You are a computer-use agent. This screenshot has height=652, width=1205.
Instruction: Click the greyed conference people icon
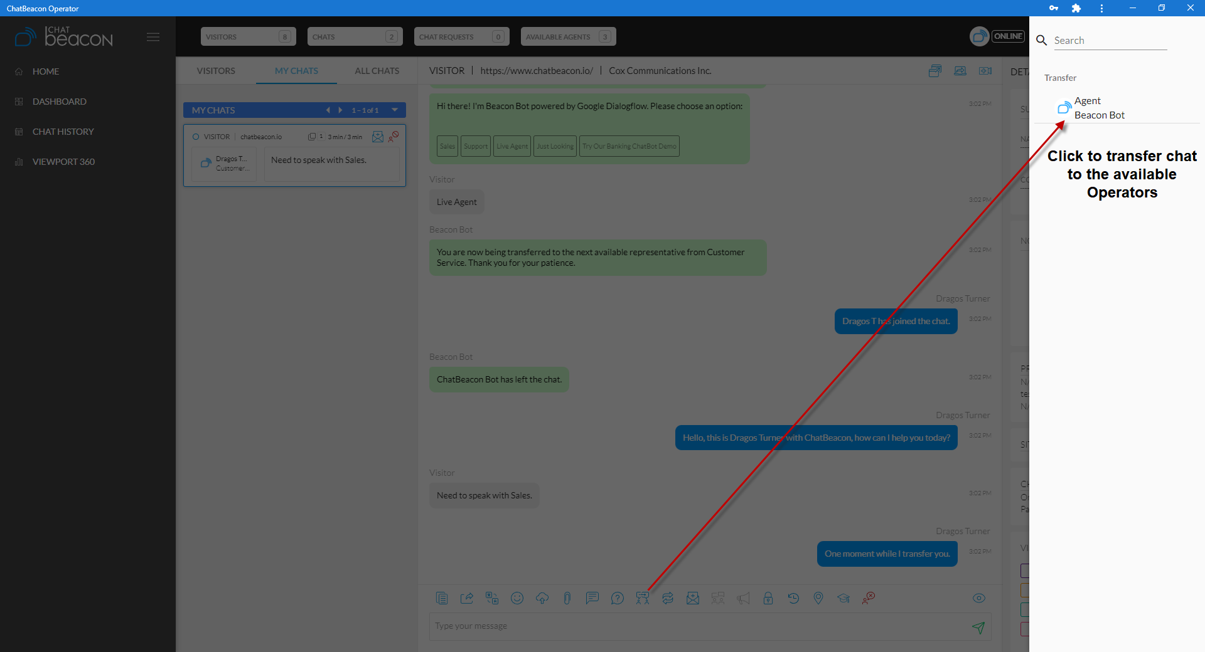click(x=718, y=598)
